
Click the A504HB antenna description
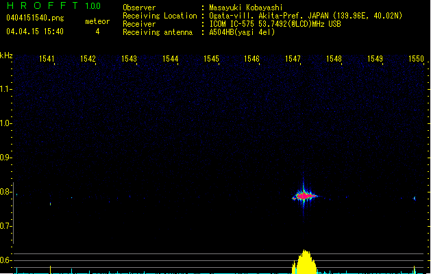coord(242,32)
